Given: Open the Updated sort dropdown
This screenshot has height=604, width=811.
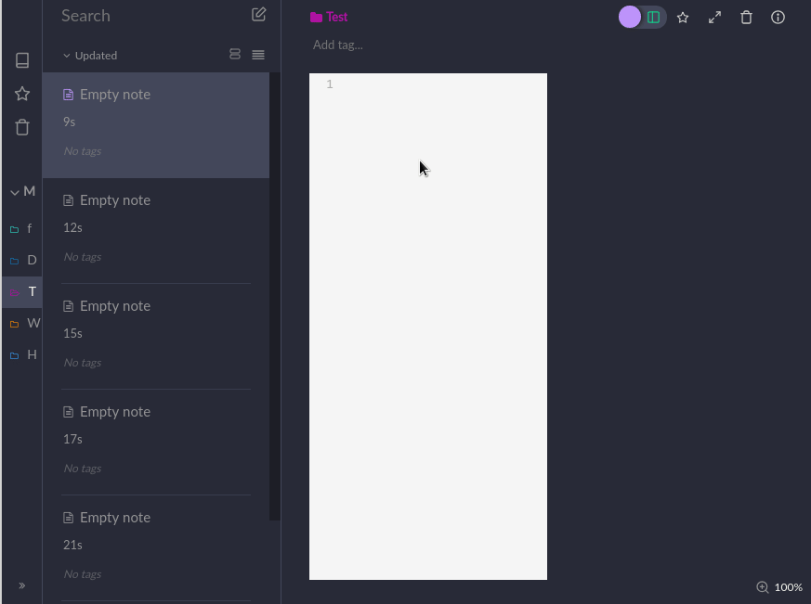Looking at the screenshot, I should tap(90, 56).
